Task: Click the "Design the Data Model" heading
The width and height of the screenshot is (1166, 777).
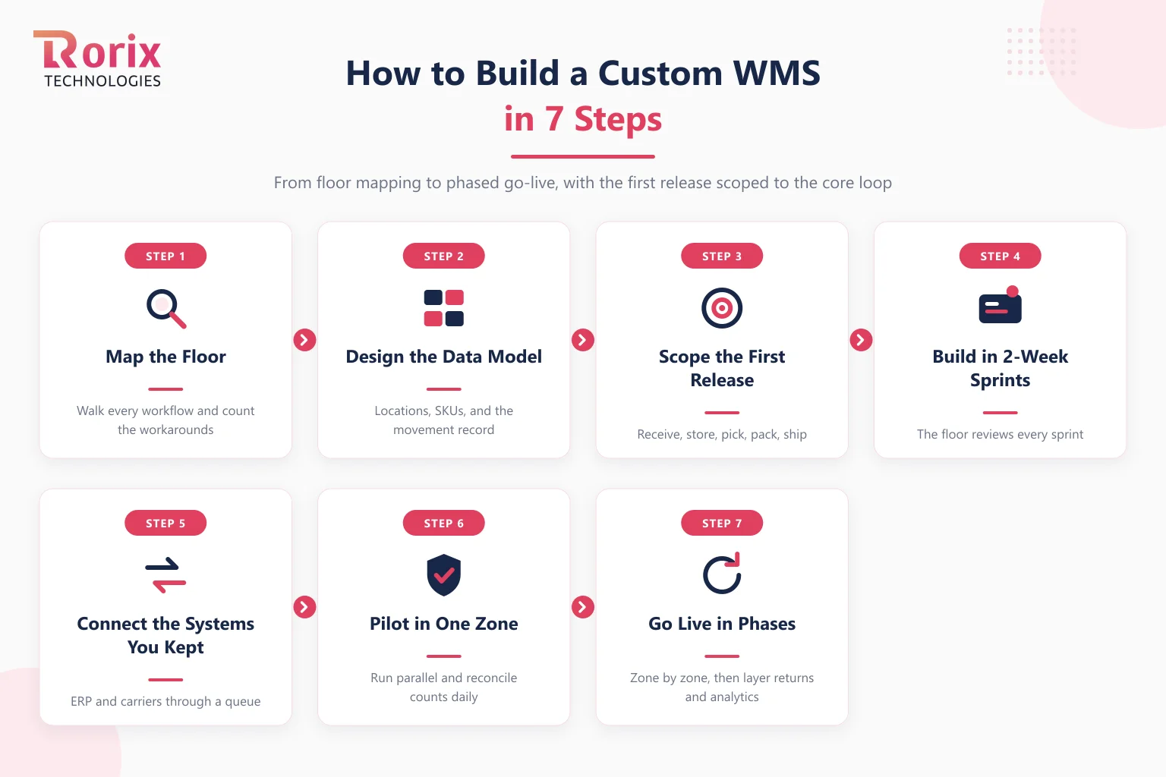Action: pos(444,357)
